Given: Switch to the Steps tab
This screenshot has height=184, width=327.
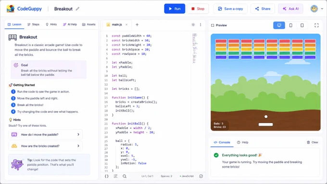Looking at the screenshot, I should [x=33, y=25].
